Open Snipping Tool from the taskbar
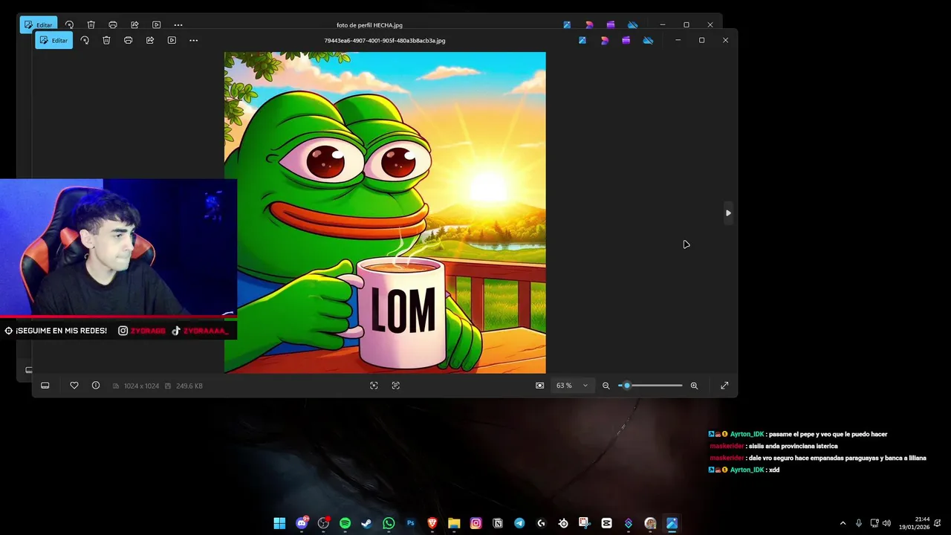Viewport: 951px width, 535px height. point(585,523)
